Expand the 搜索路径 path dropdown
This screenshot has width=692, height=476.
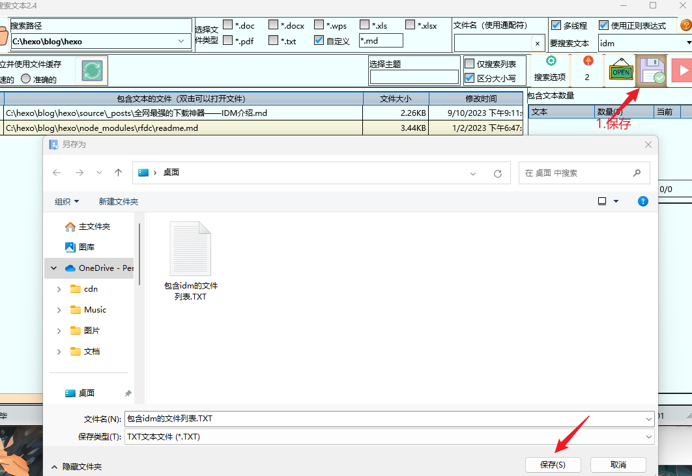point(182,41)
